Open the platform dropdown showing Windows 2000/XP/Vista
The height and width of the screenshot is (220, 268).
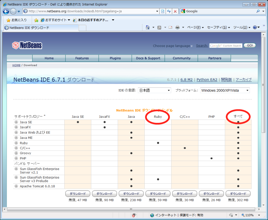coord(225,90)
